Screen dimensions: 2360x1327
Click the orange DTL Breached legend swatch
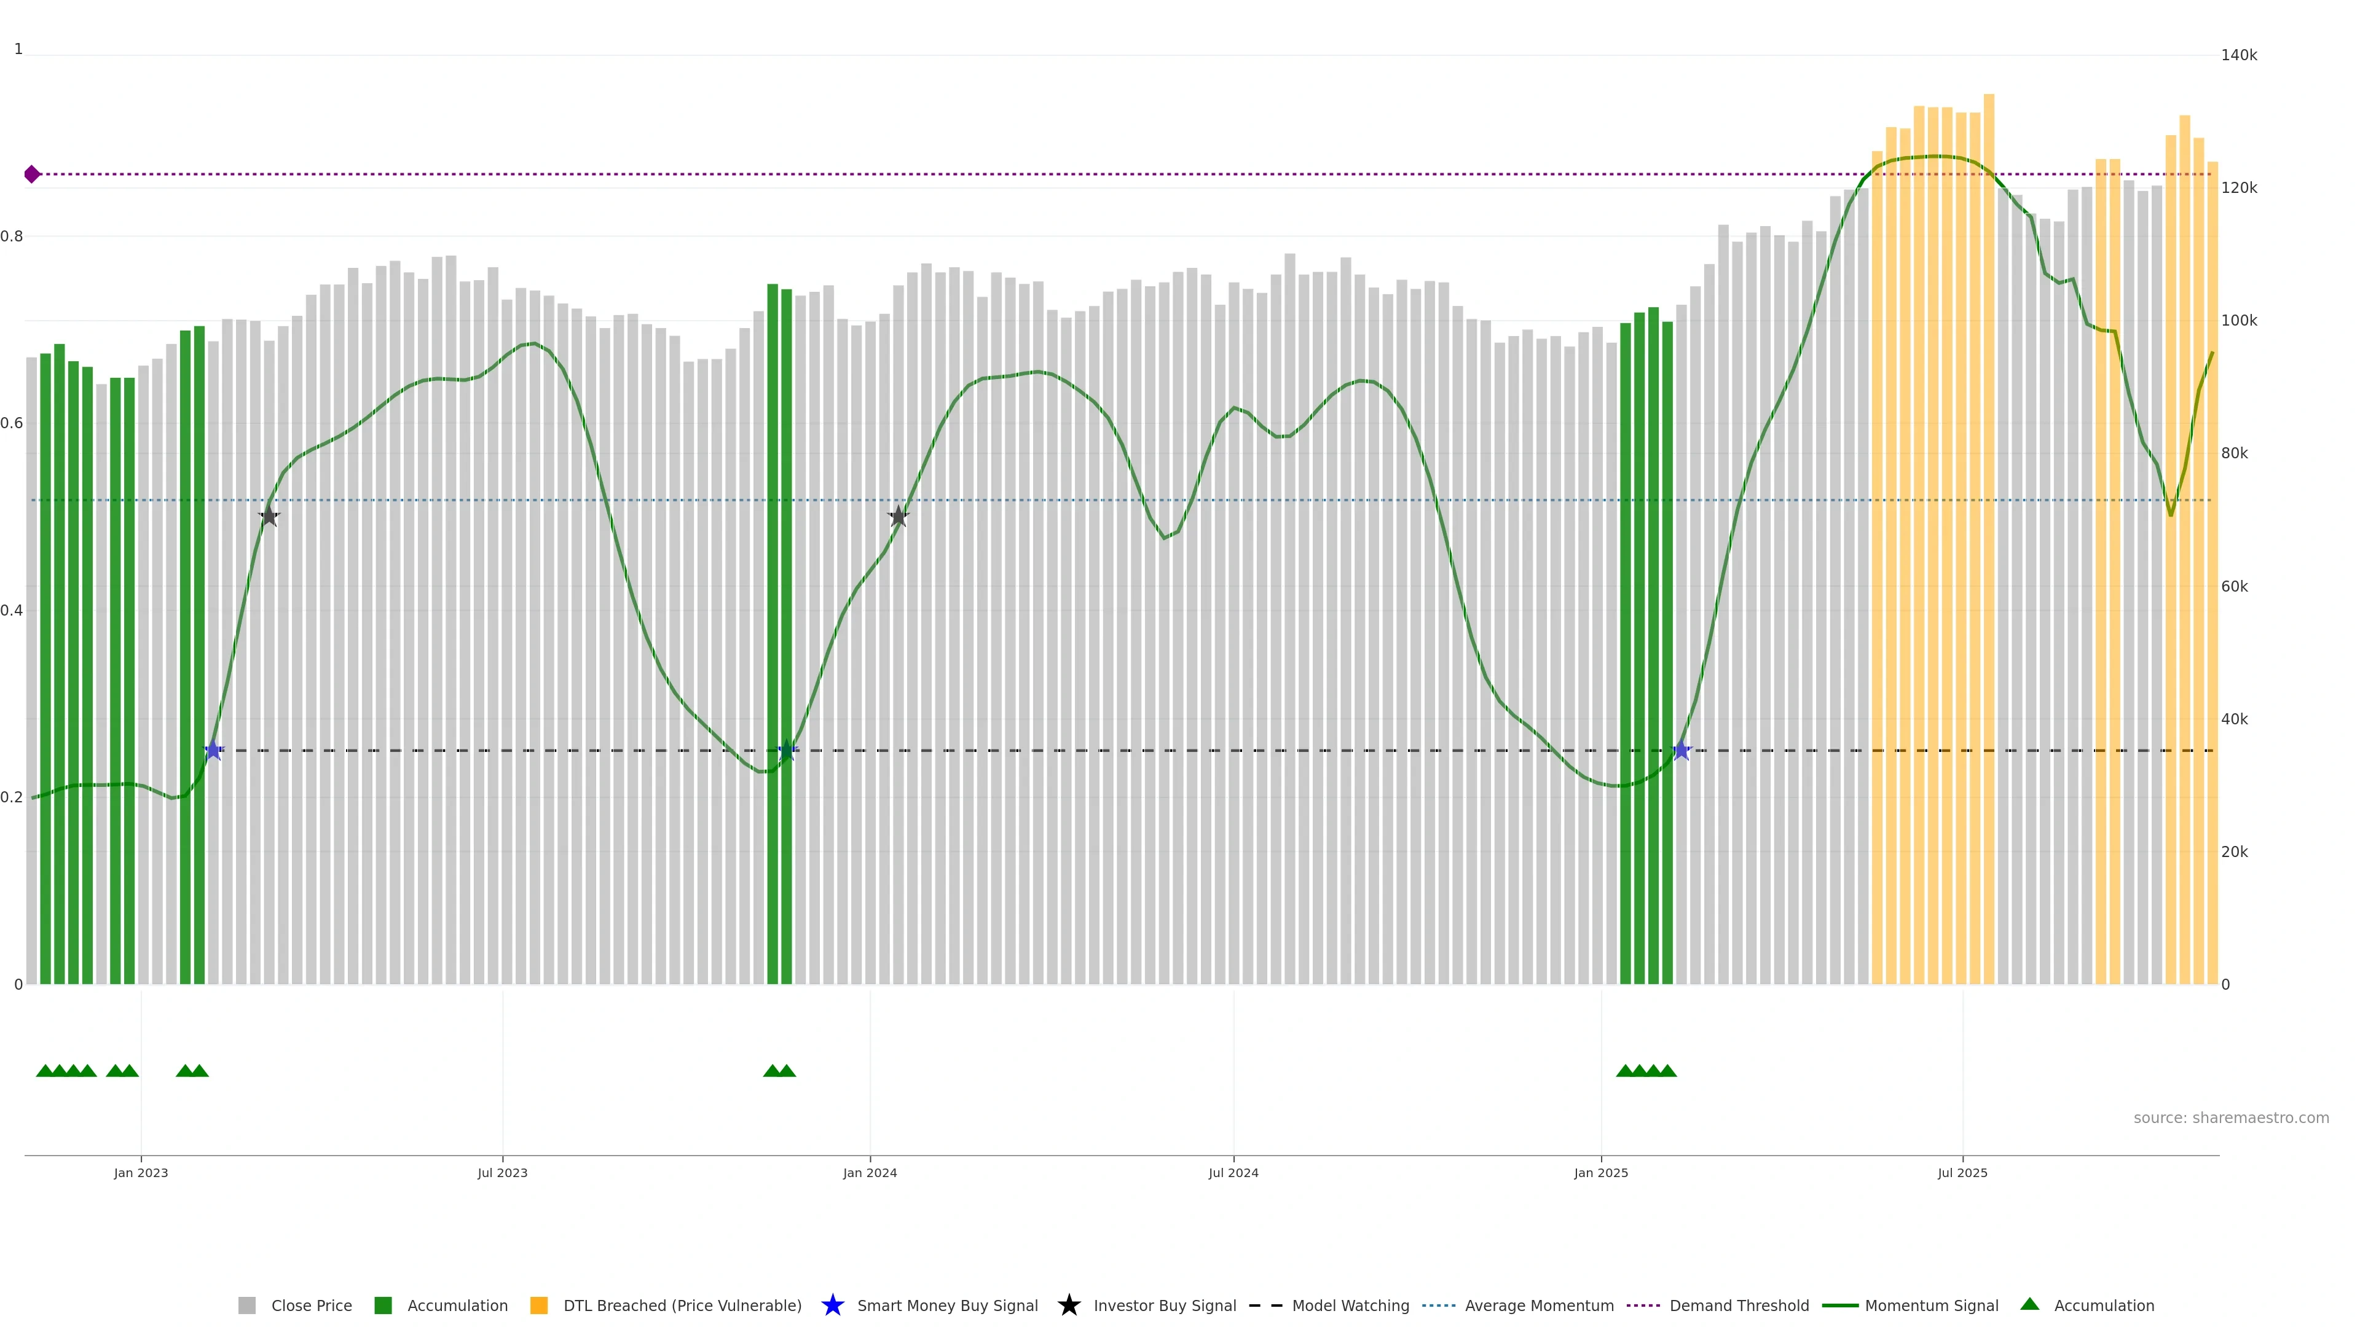click(539, 1306)
